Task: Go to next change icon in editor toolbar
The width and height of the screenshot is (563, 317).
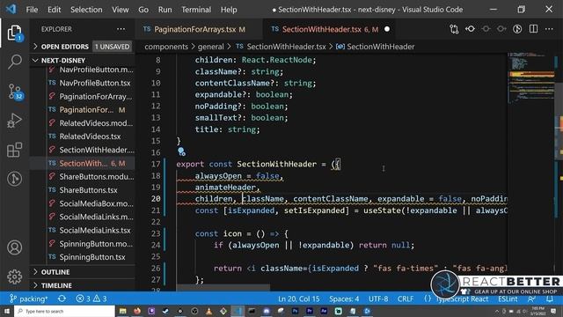Action: point(501,29)
